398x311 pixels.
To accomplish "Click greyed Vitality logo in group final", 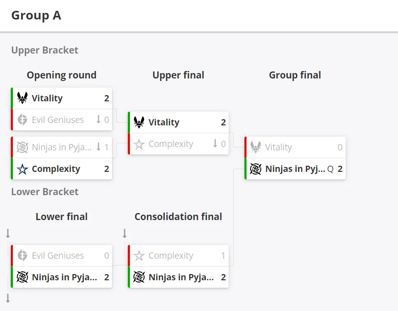I will [256, 147].
